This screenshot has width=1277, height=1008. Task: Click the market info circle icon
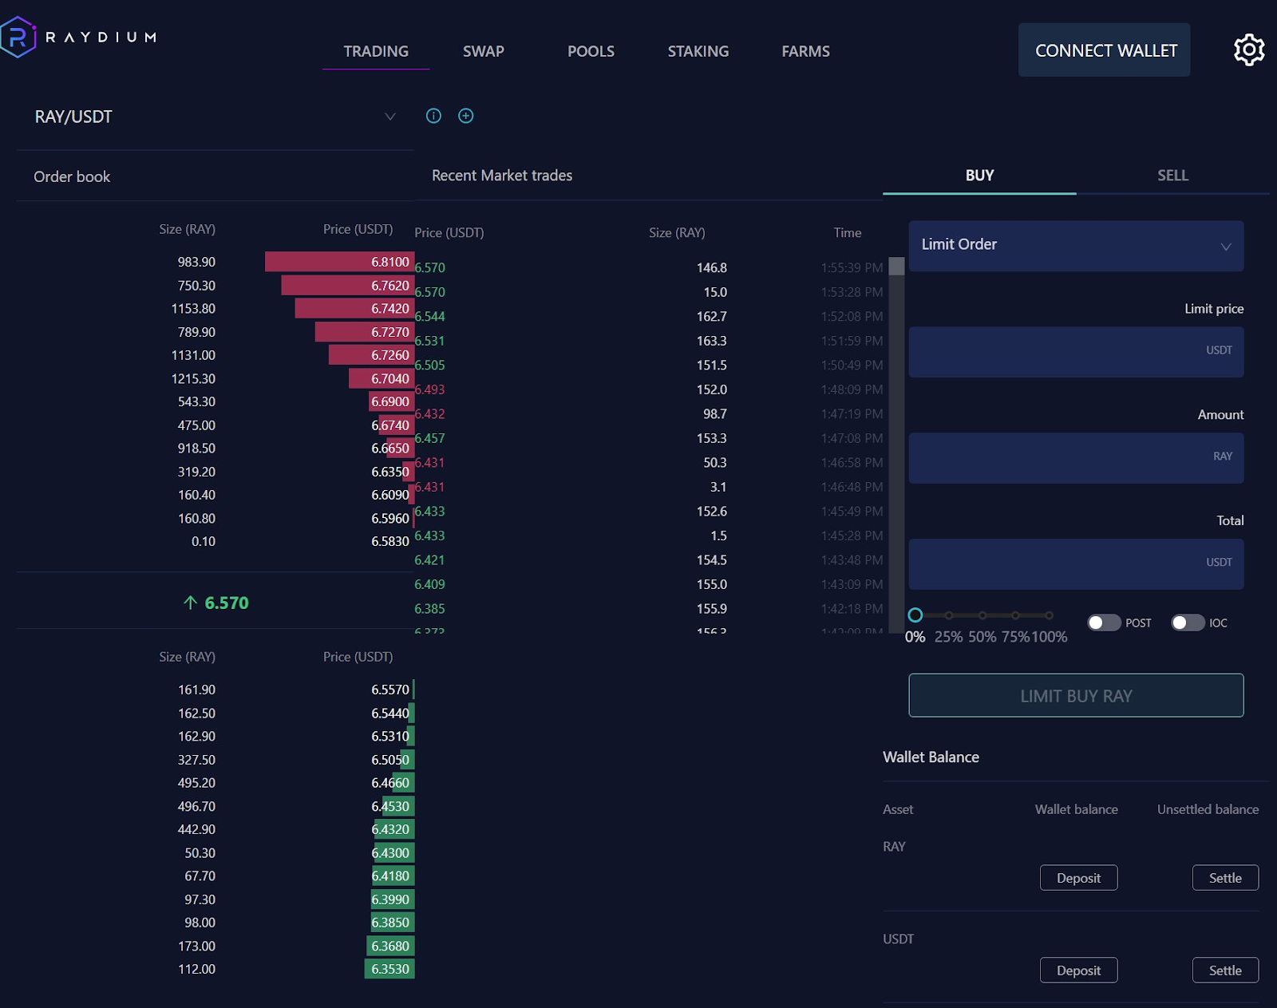[x=433, y=116]
